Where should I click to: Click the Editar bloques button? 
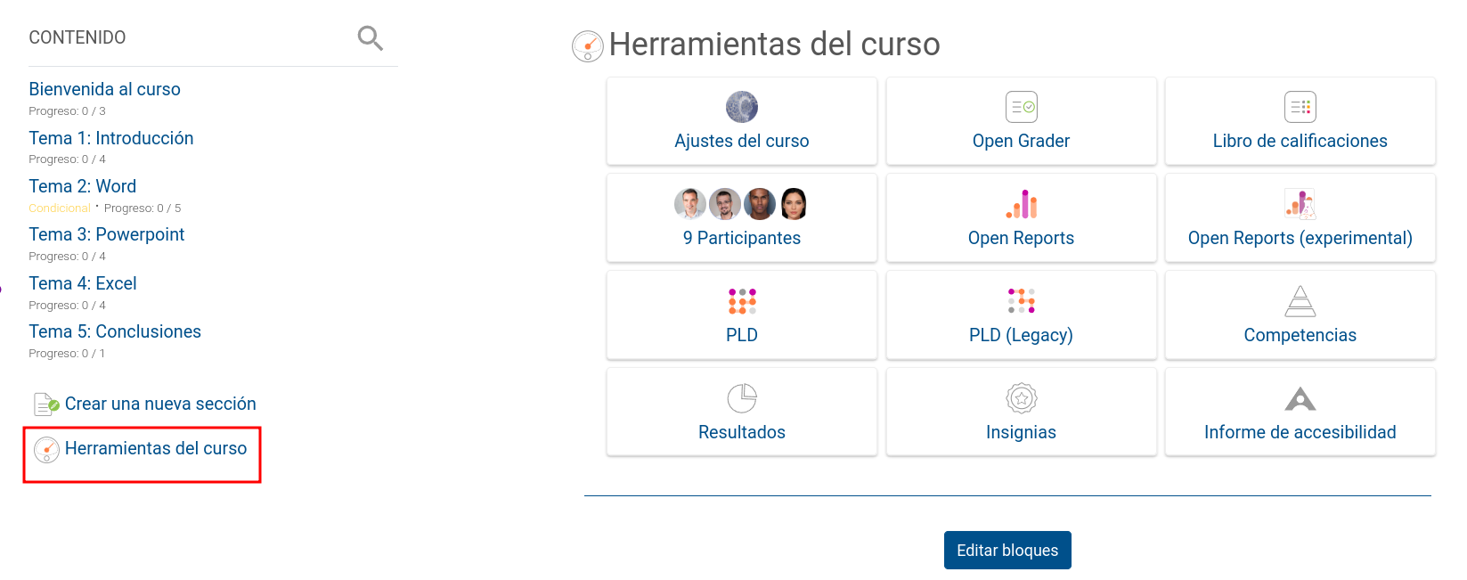(x=1007, y=551)
